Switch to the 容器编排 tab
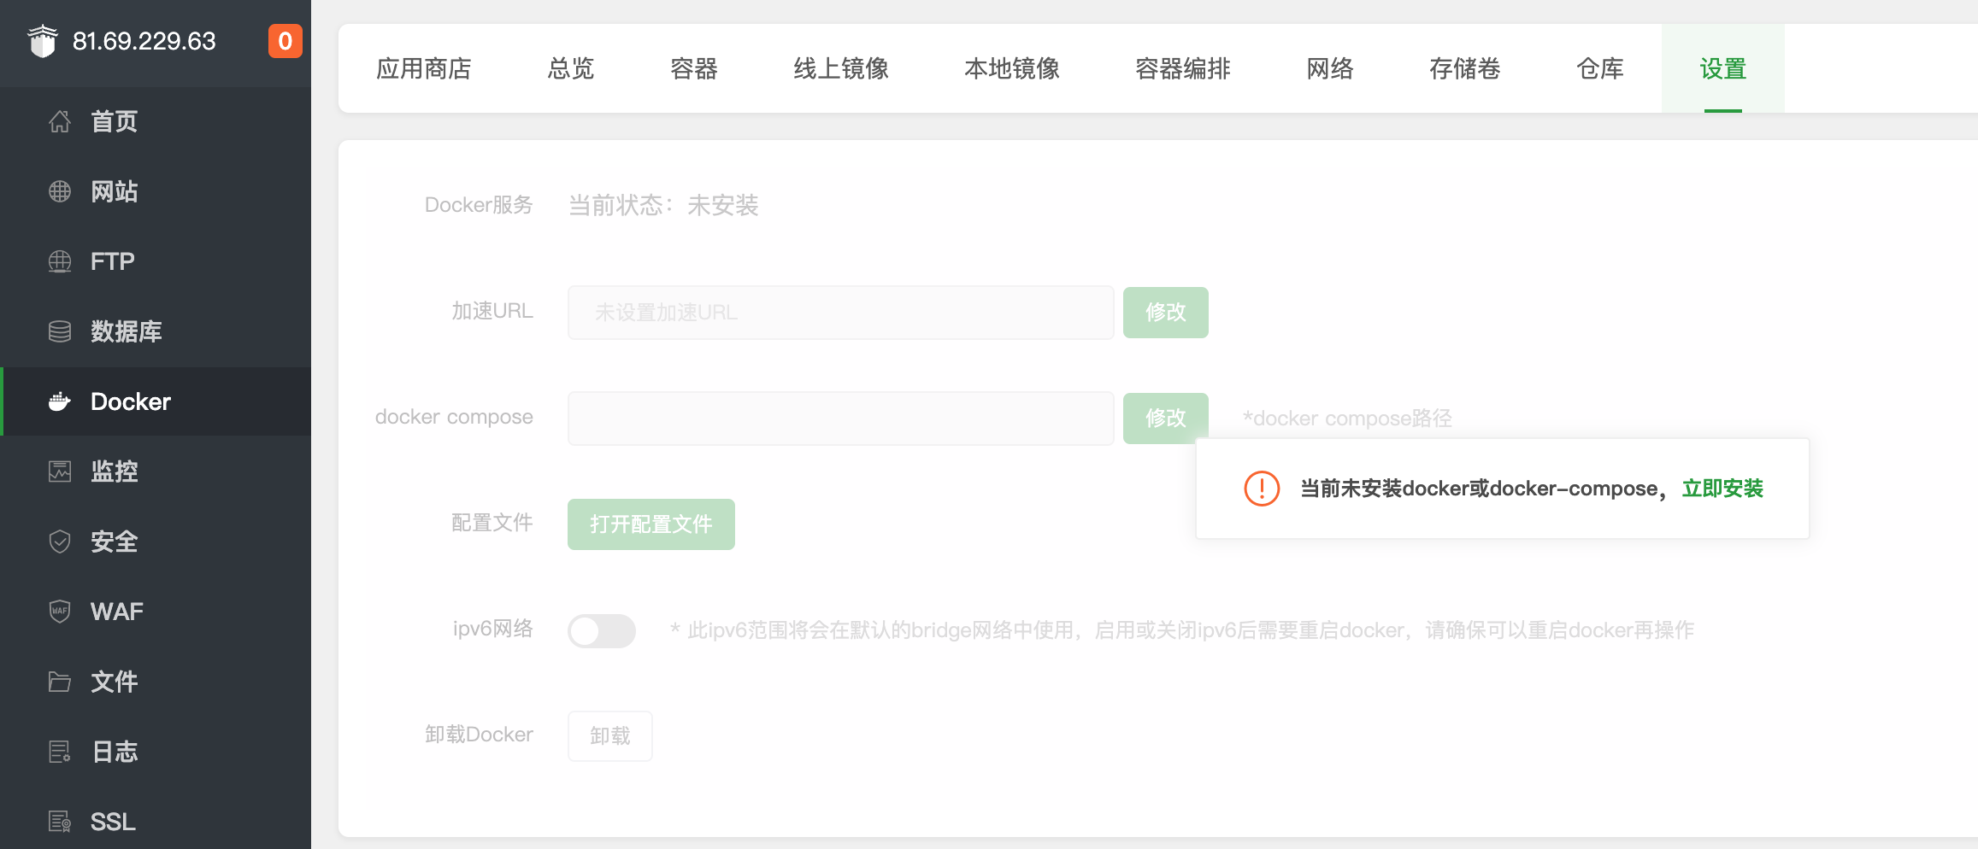Viewport: 1978px width, 849px height. [x=1183, y=68]
